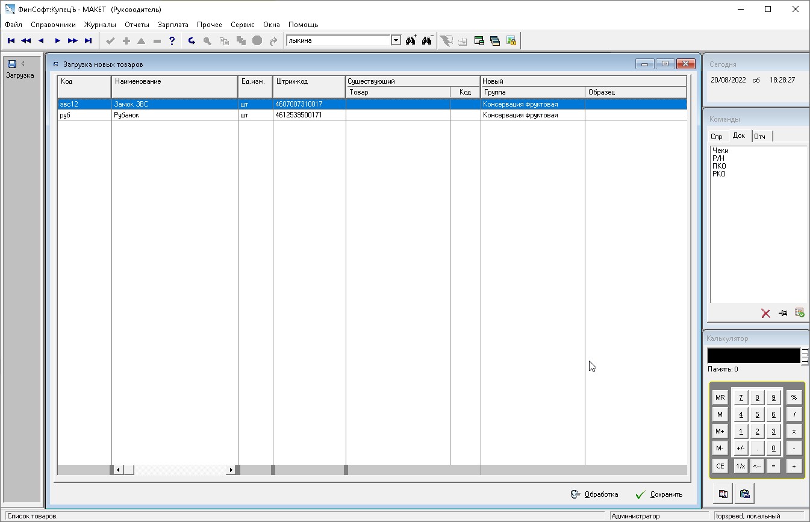Click red X delete icon in Команды panel
This screenshot has width=810, height=522.
pos(765,313)
